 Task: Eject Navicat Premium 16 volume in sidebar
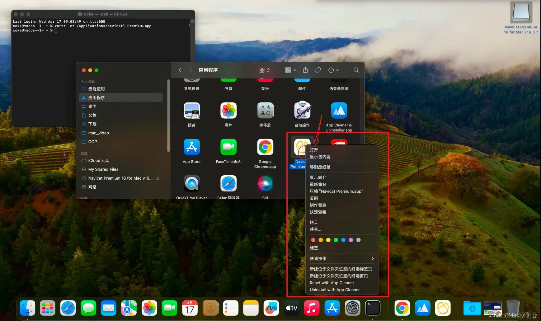[x=158, y=178]
